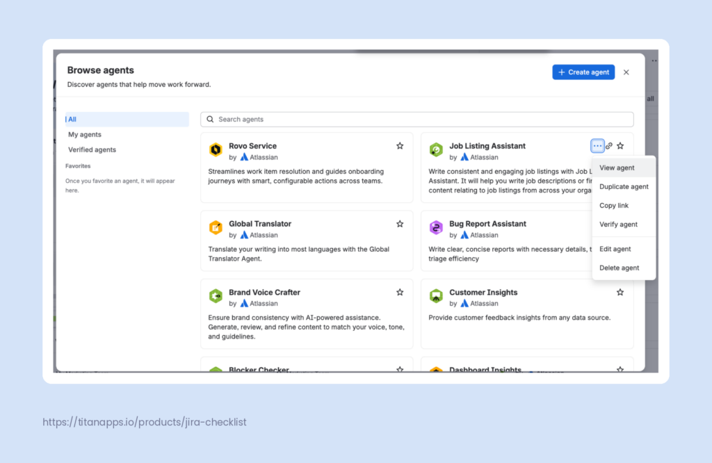The image size is (712, 463).
Task: Click the Customer Insights description text
Action: click(x=519, y=317)
